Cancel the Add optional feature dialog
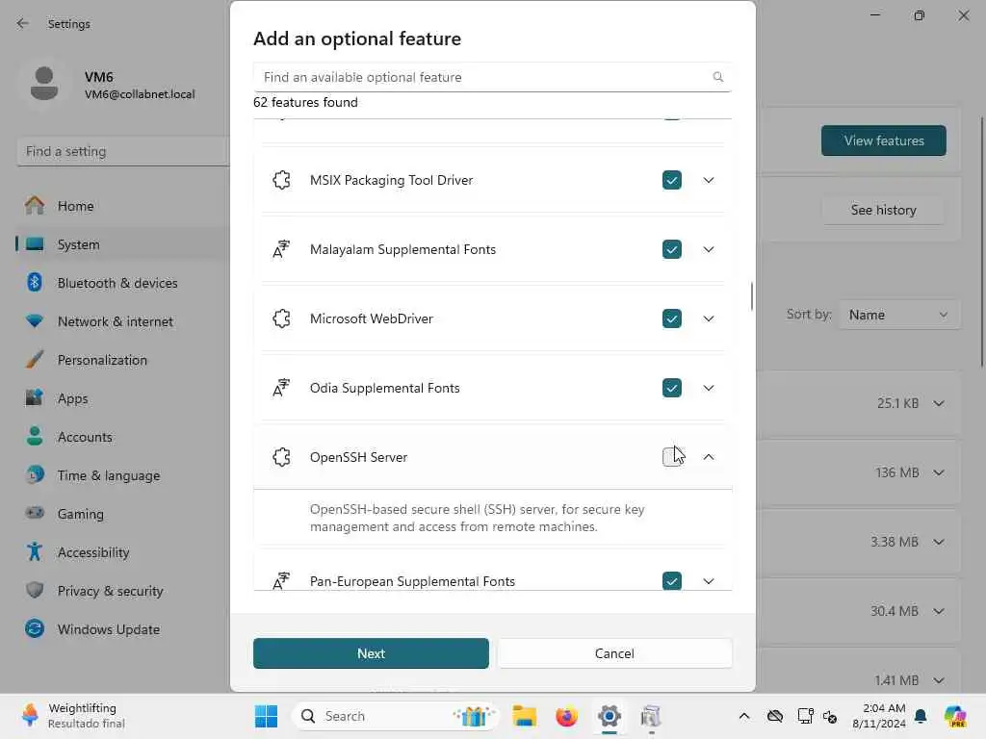The image size is (986, 739). (614, 653)
